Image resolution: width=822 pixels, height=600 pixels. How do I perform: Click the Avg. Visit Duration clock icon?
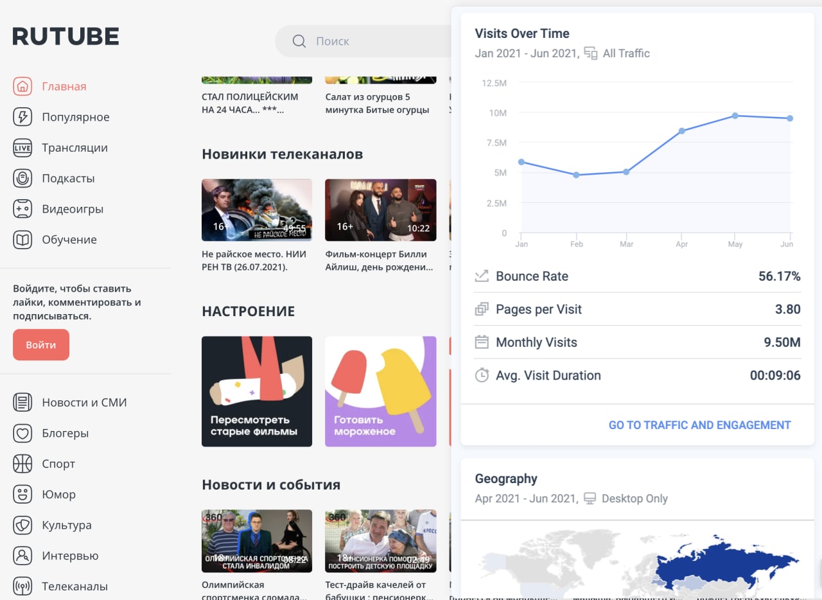pyautogui.click(x=482, y=375)
